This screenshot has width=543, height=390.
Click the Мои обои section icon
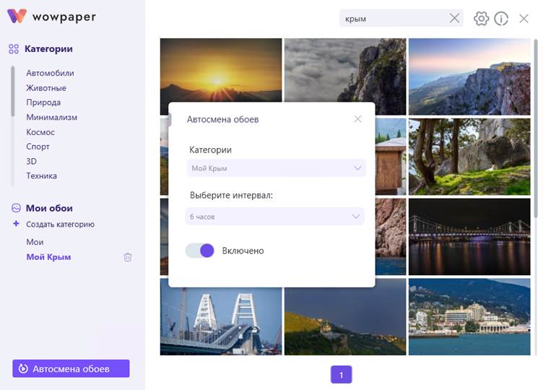[x=15, y=208]
